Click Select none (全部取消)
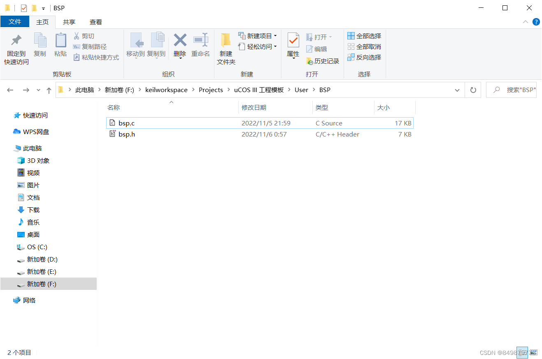The width and height of the screenshot is (542, 359). pos(364,47)
